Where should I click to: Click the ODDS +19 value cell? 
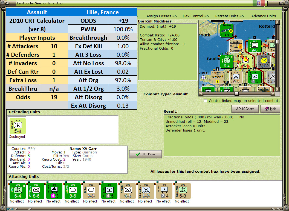pyautogui.click(x=123, y=21)
